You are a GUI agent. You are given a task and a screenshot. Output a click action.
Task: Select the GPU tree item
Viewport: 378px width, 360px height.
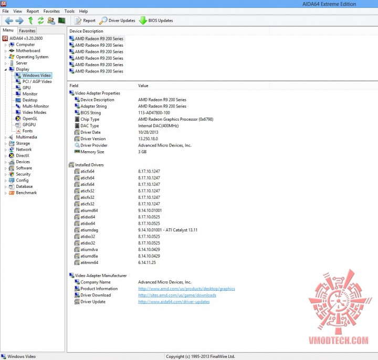(27, 88)
